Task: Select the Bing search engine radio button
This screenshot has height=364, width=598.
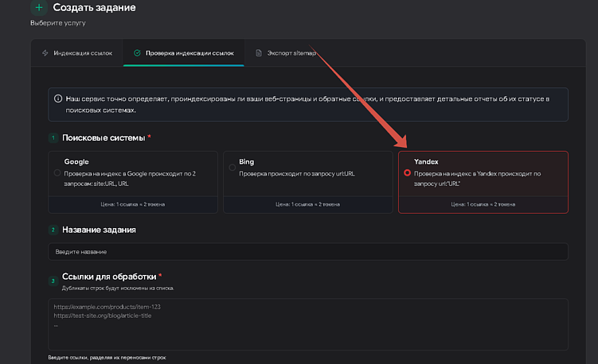Action: click(x=232, y=168)
